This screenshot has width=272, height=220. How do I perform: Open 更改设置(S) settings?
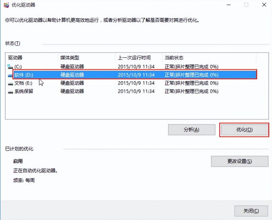pyautogui.click(x=240, y=161)
